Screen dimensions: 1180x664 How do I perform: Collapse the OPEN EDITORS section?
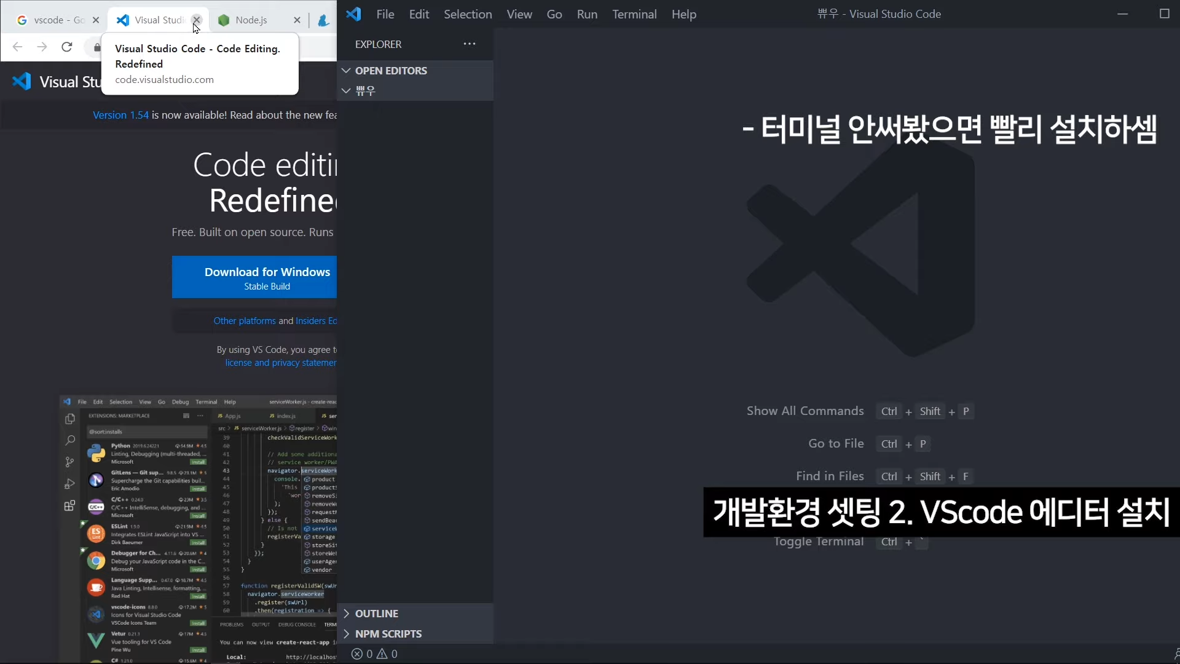click(347, 71)
